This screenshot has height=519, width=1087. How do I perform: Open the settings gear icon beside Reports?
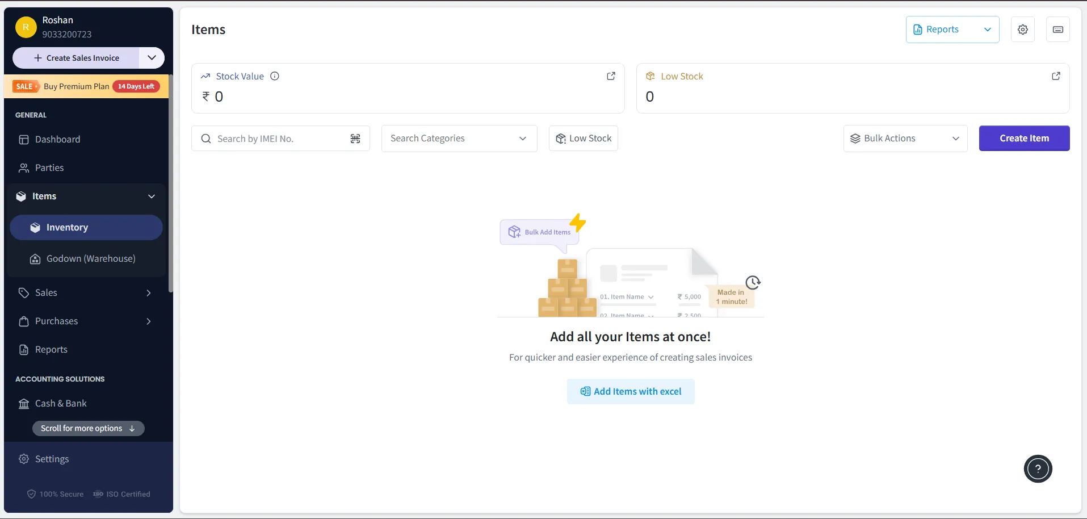click(x=1022, y=30)
